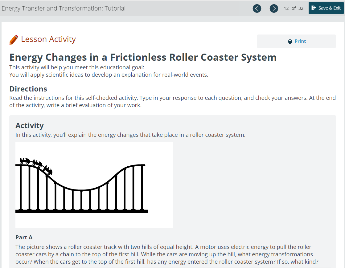The height and width of the screenshot is (268, 345).
Task: Click the Print button
Action: pos(296,41)
